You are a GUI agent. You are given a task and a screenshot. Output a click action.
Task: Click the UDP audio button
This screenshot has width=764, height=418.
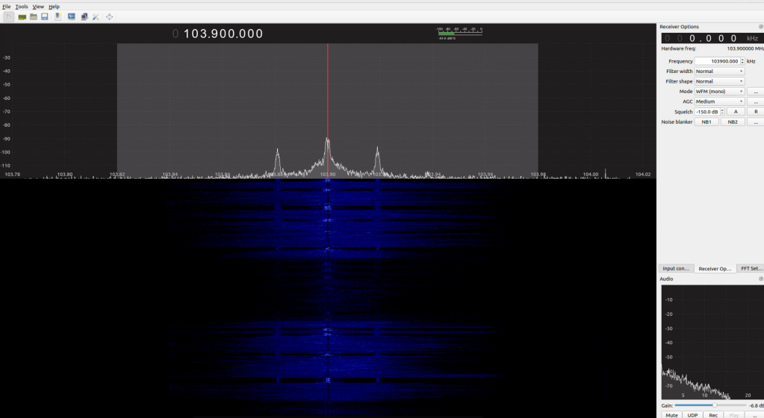point(692,415)
